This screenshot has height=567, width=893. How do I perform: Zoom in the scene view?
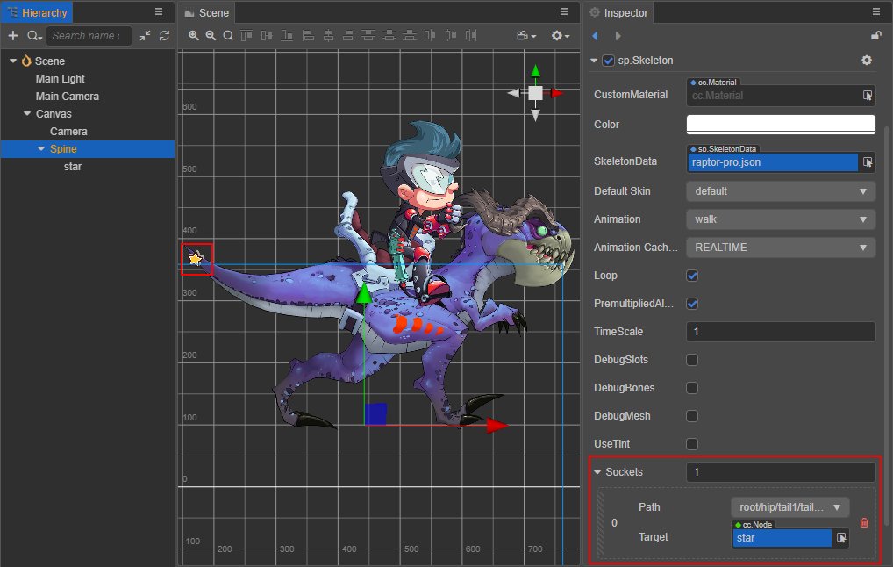(194, 35)
